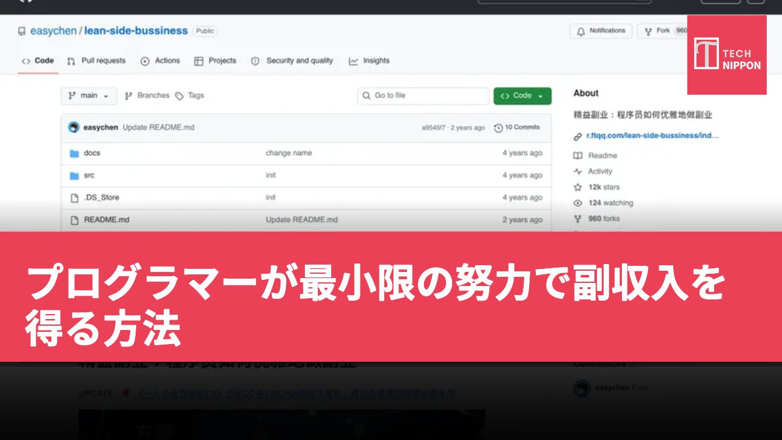
Task: Open Update README.md message on README.md row
Action: coord(302,220)
